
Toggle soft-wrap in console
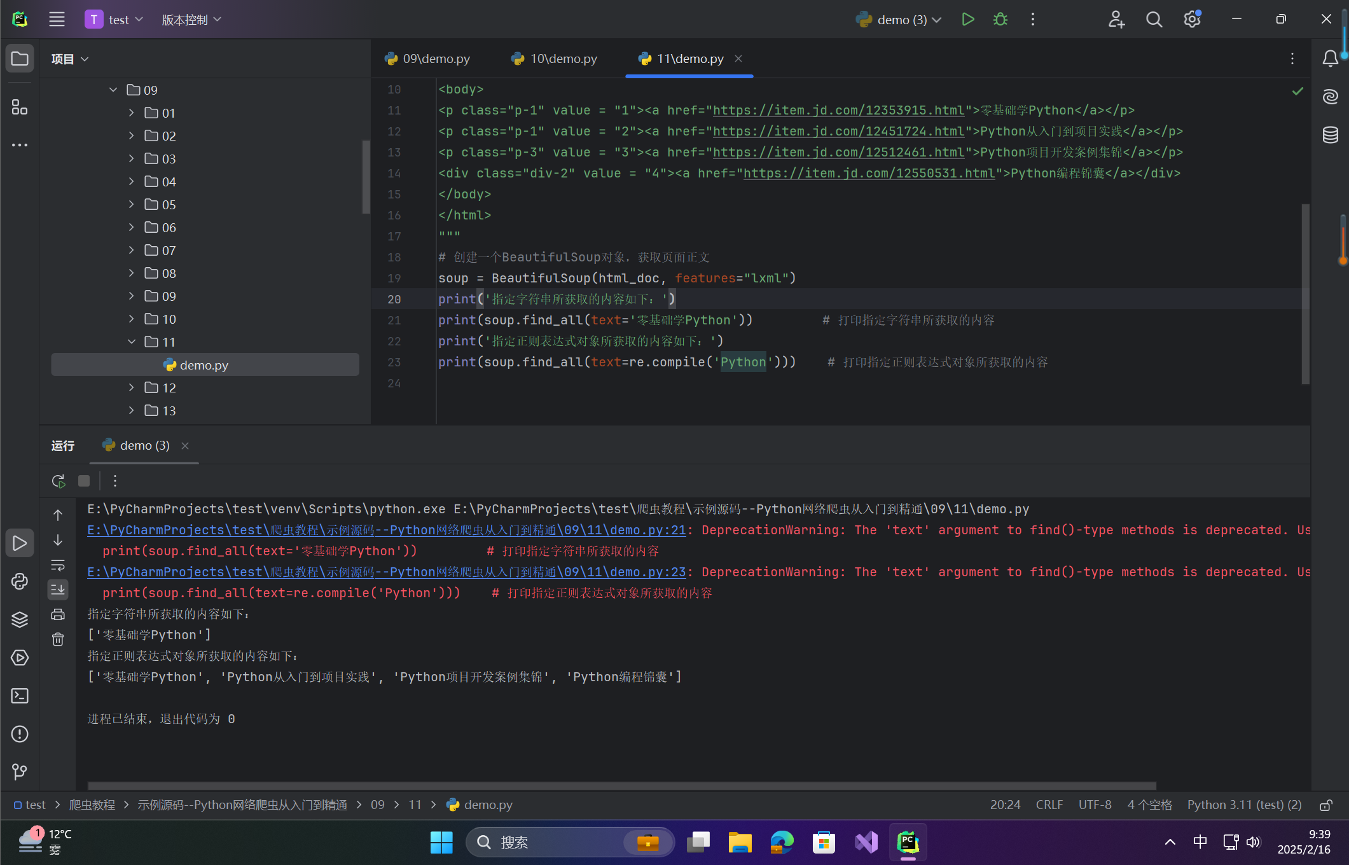click(58, 565)
